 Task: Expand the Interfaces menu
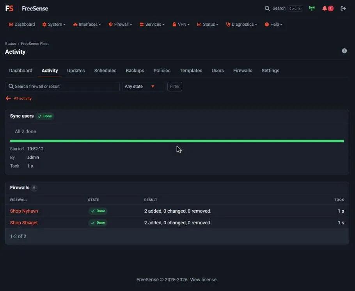(x=87, y=24)
